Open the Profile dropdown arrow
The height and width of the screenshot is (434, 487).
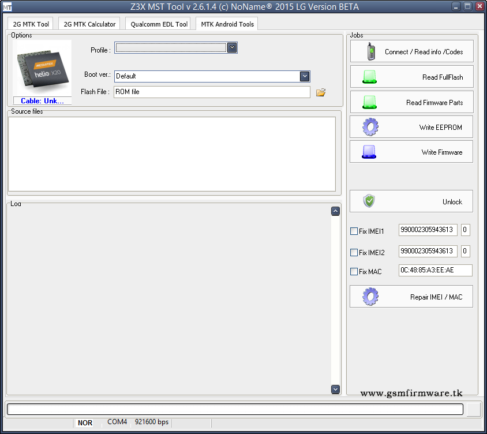coord(232,47)
